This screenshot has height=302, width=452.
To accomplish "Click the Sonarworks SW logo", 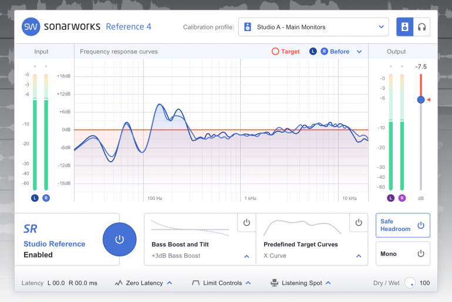I will click(31, 27).
